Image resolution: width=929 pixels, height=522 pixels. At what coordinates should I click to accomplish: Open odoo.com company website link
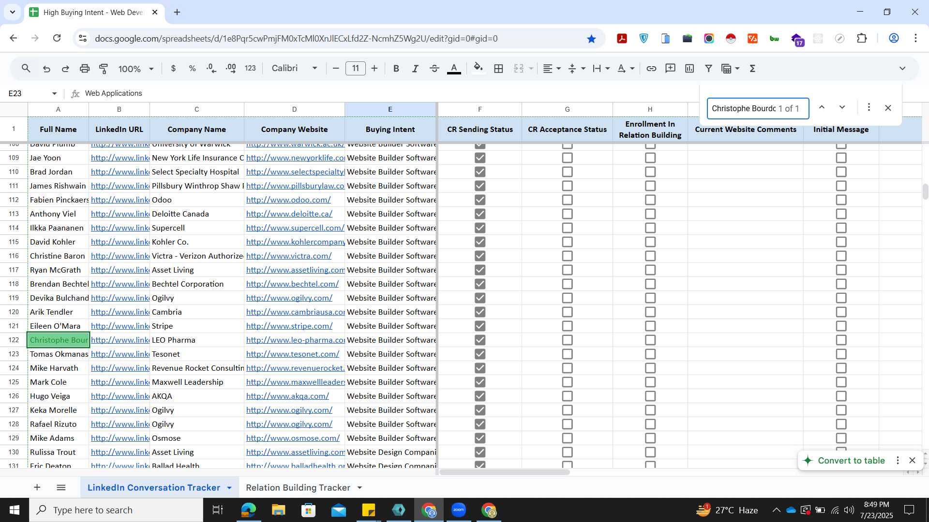(288, 200)
